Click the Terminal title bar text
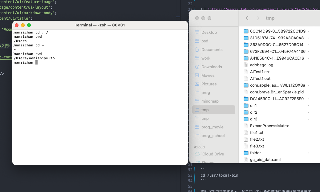The height and width of the screenshot is (192, 320). pyautogui.click(x=100, y=25)
